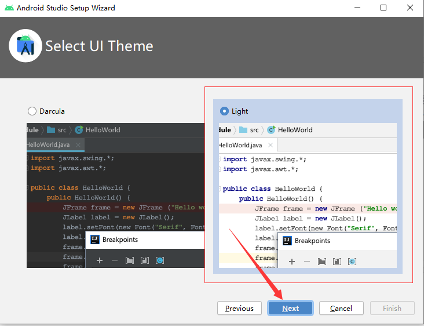Image resolution: width=424 pixels, height=326 pixels.
Task: Click the Select UI Theme heading
Action: click(x=99, y=46)
